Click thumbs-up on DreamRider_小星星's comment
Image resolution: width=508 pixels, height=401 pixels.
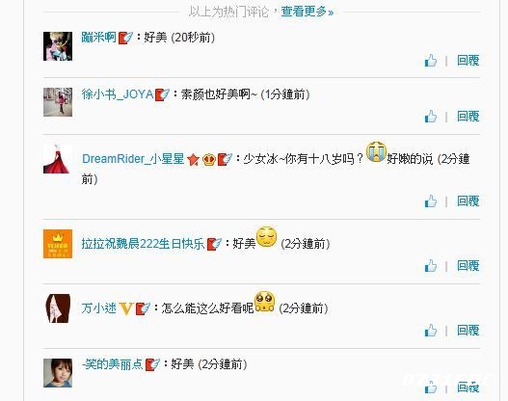point(431,201)
